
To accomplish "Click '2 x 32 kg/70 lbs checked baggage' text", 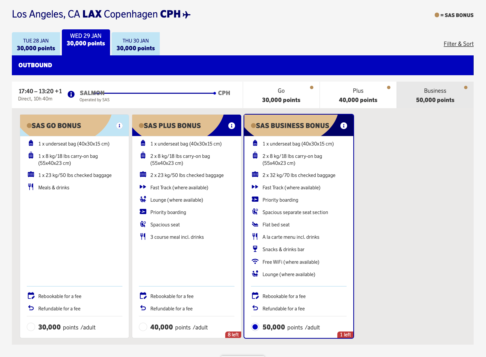I will 299,175.
